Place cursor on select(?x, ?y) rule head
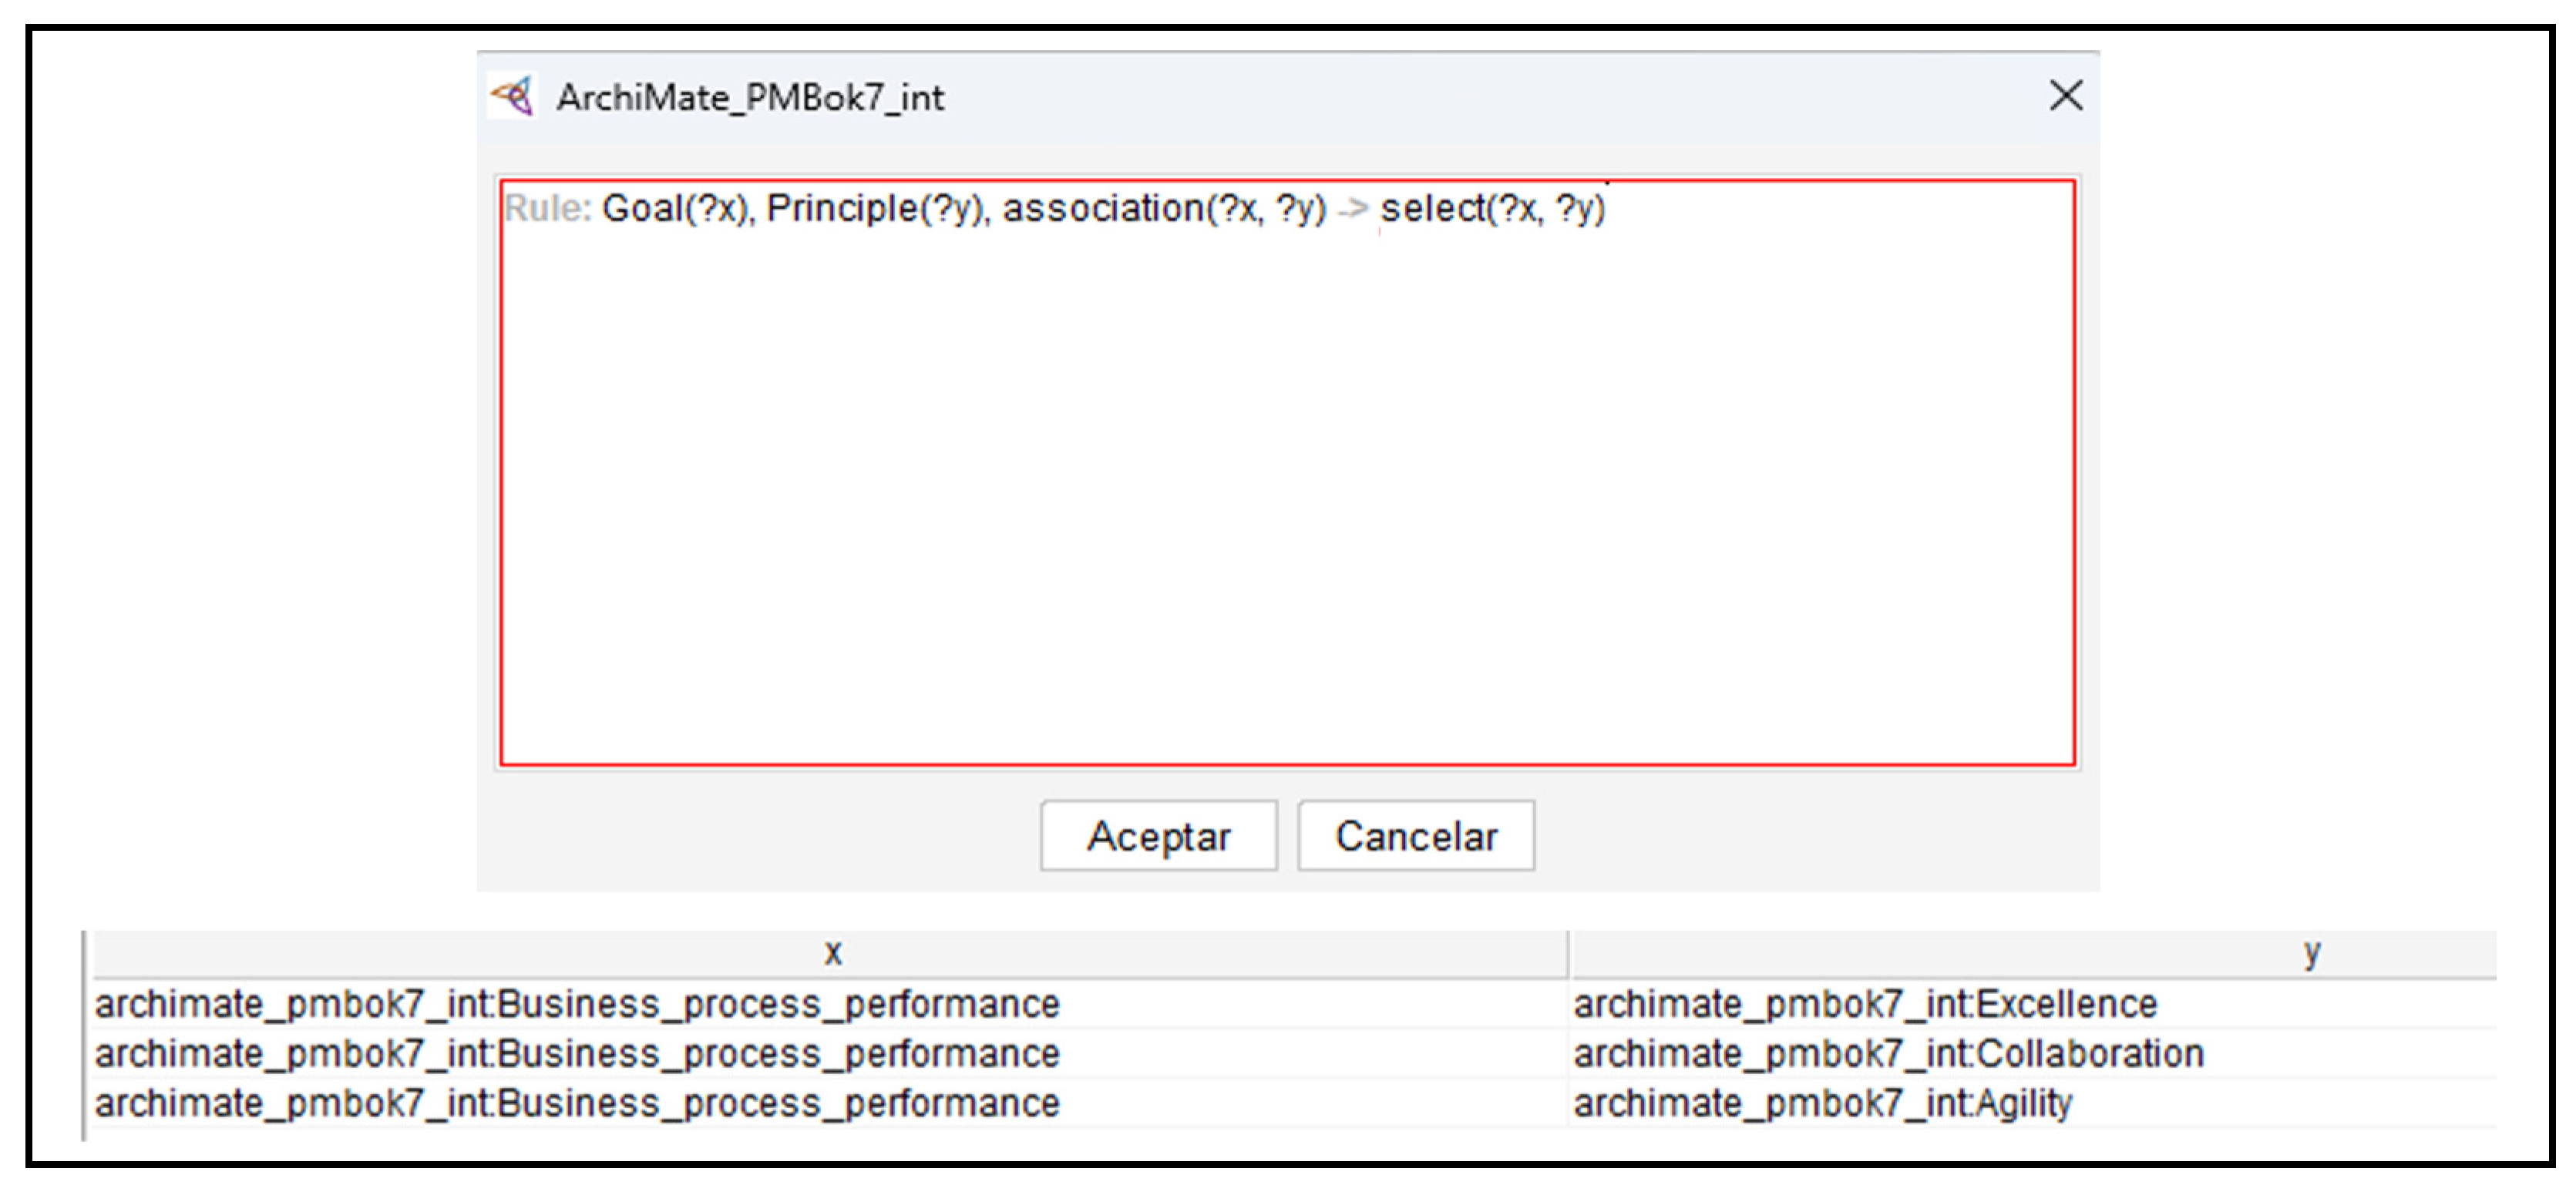 tap(1492, 209)
